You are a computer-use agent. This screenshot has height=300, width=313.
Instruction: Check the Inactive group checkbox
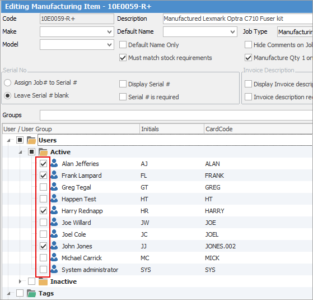(x=31, y=281)
